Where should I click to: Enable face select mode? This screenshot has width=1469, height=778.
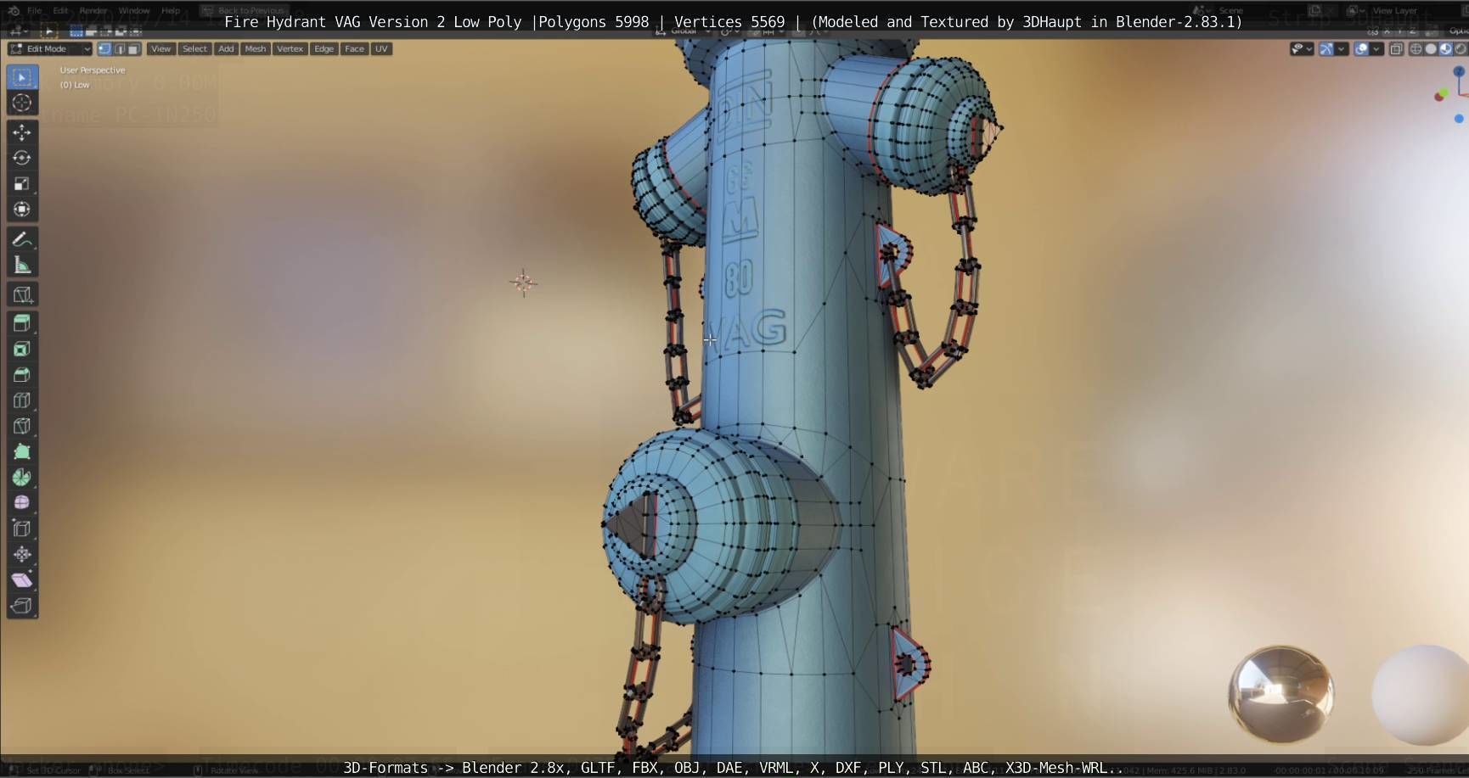[x=133, y=49]
